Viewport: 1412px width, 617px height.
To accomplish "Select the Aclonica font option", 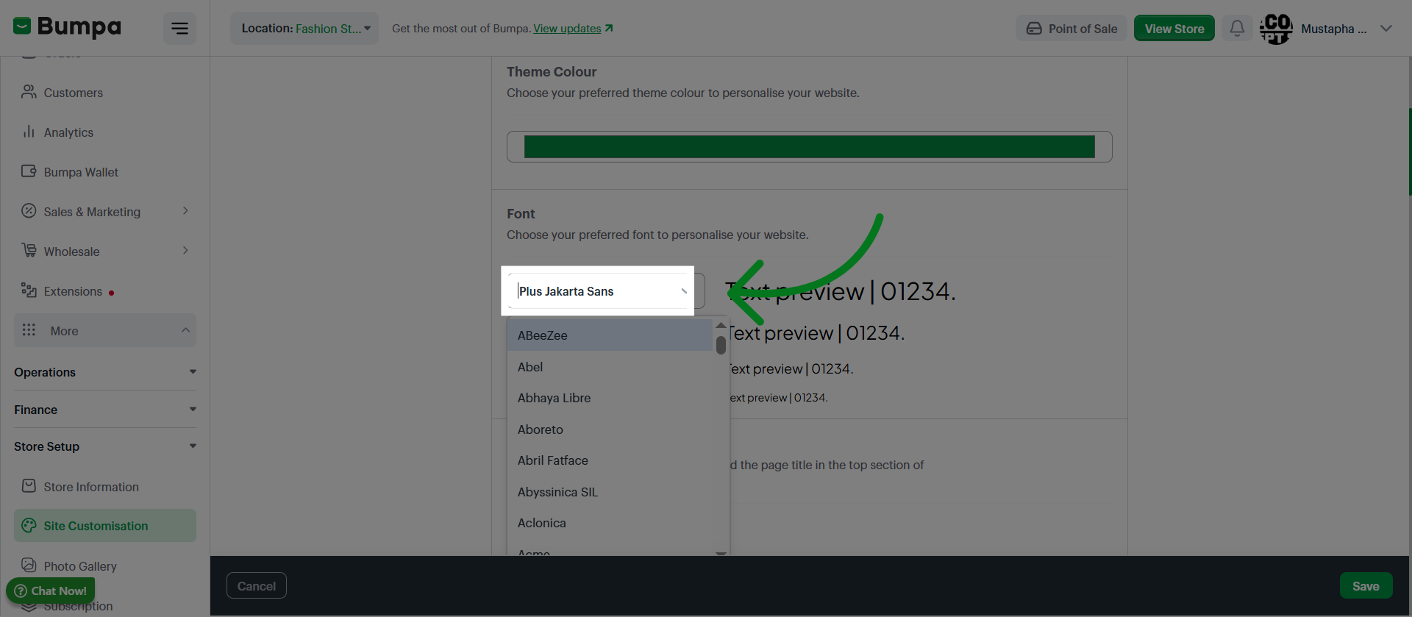I will point(610,523).
